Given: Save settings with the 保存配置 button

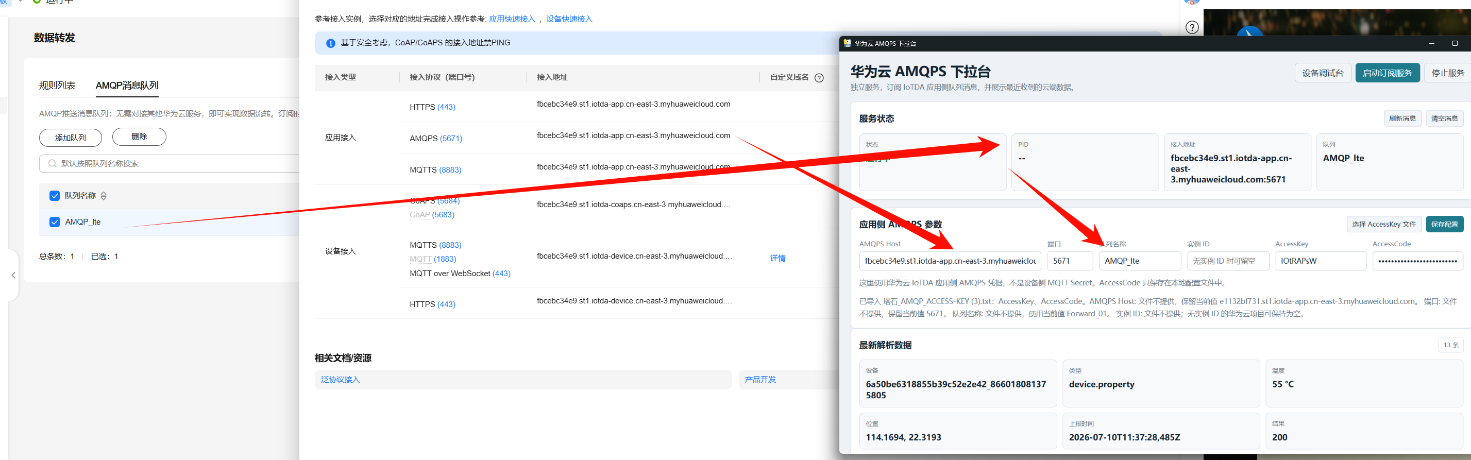Looking at the screenshot, I should coord(1444,224).
